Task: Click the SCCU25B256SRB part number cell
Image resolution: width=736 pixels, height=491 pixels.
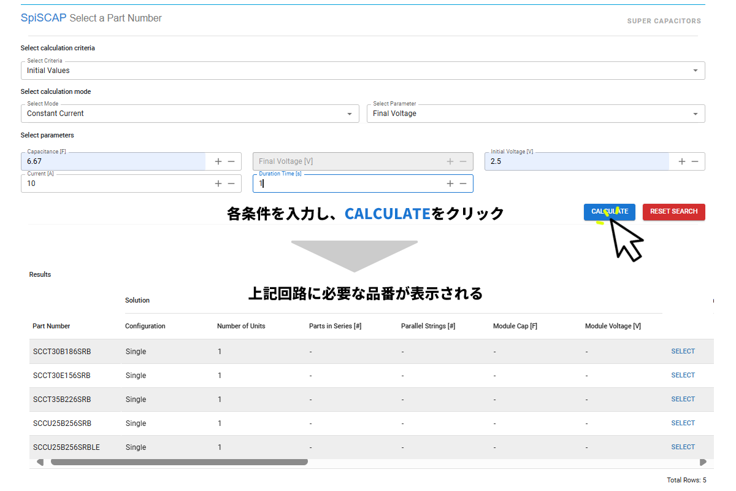Action: pyautogui.click(x=62, y=423)
